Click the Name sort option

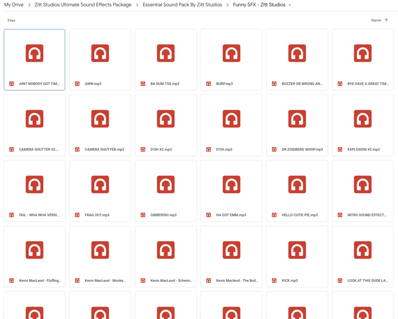click(376, 20)
